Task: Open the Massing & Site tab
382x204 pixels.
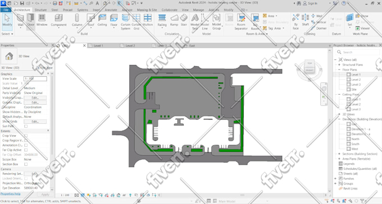Action: (147, 10)
